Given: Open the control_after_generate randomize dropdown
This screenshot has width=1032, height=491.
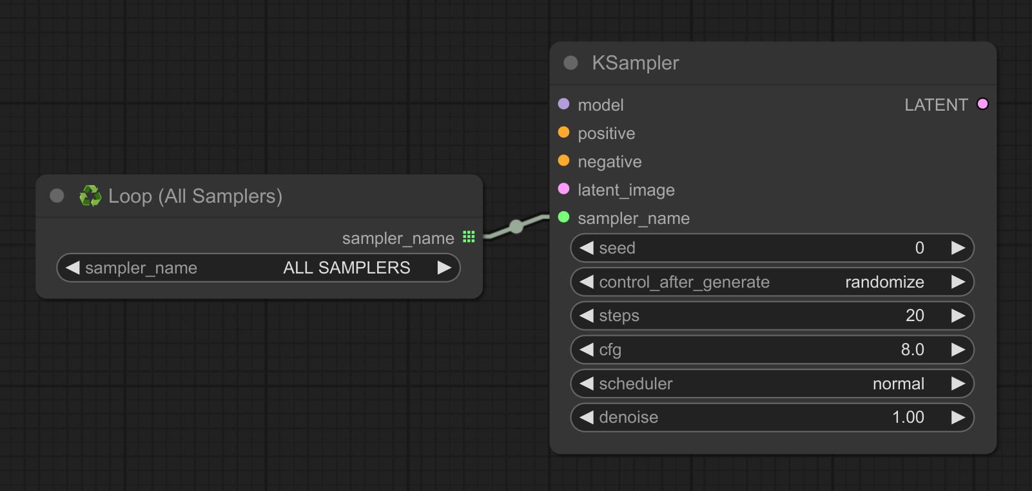Looking at the screenshot, I should (x=771, y=282).
